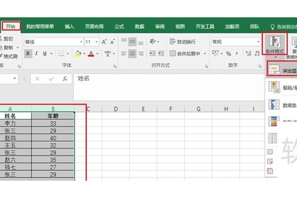Expand the borders dropdown arrow
The height and width of the screenshot is (198, 297).
point(68,53)
